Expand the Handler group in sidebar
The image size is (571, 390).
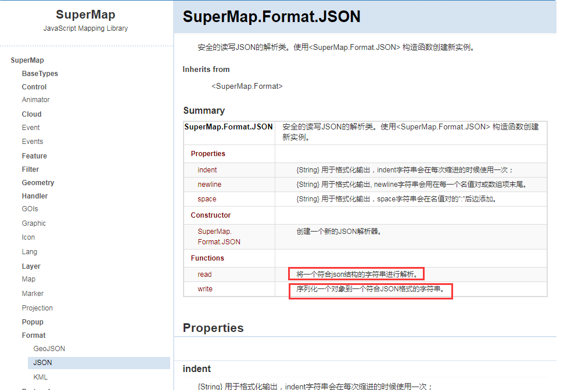pos(35,196)
